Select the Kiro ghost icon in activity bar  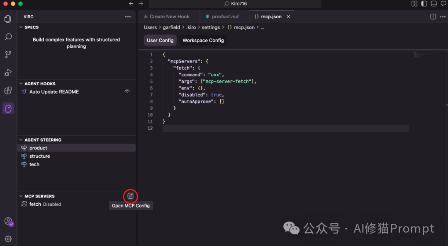coord(8,109)
